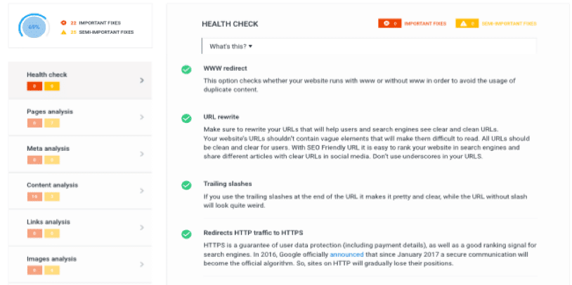This screenshot has width=572, height=285.
Task: Expand the Images analysis chevron arrow
Action: [x=142, y=265]
